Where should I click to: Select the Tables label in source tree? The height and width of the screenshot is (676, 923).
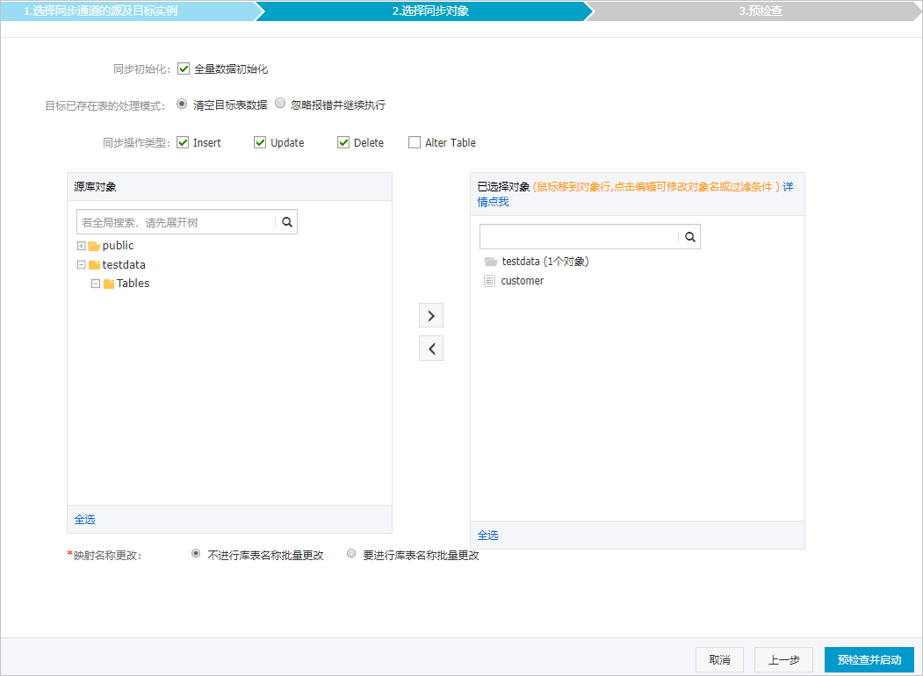click(133, 283)
